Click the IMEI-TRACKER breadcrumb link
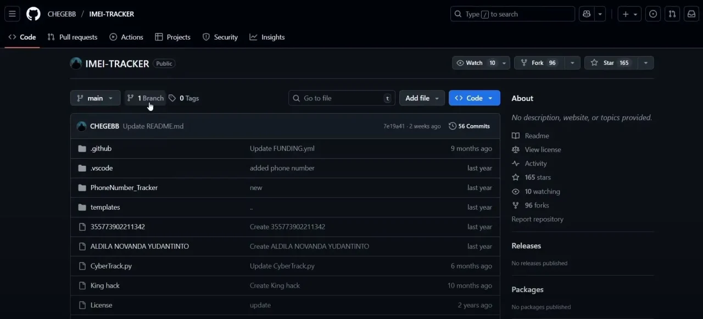Viewport: 703px width, 319px height. [111, 14]
